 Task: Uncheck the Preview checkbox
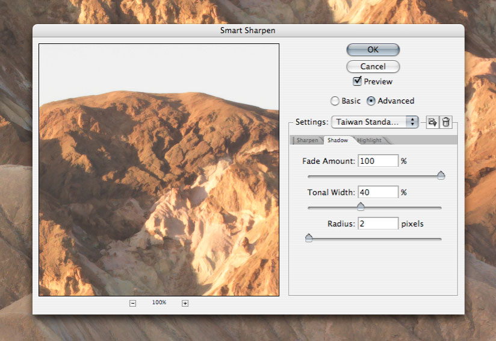[x=358, y=81]
